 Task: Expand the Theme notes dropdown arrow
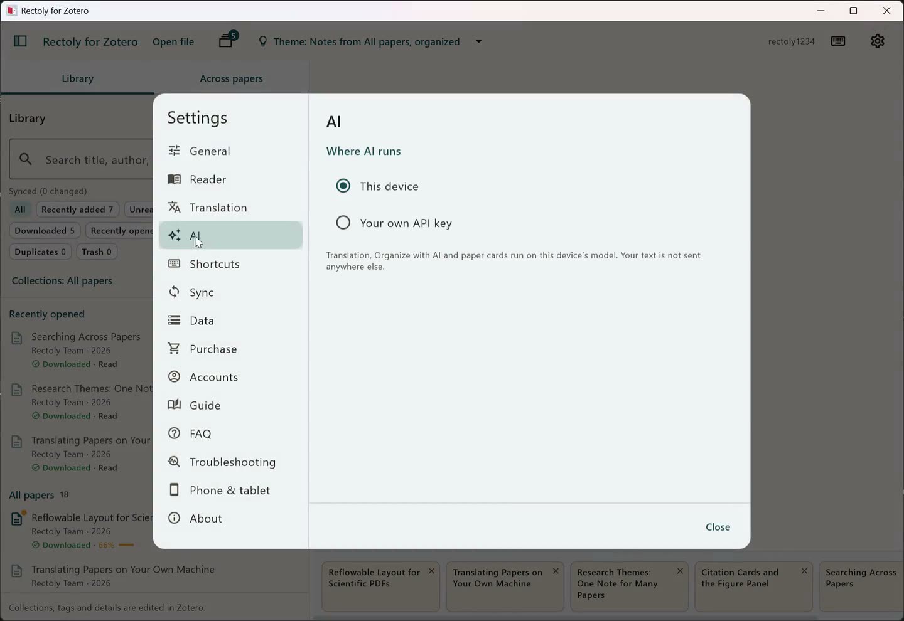478,41
